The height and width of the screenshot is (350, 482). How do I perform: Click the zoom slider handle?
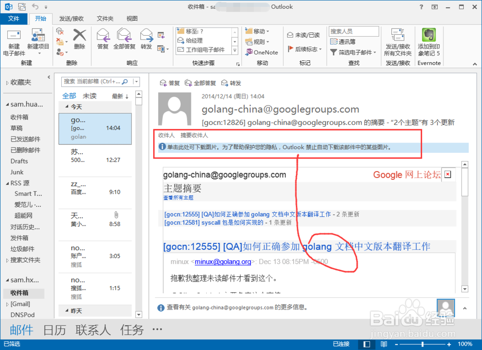423,344
